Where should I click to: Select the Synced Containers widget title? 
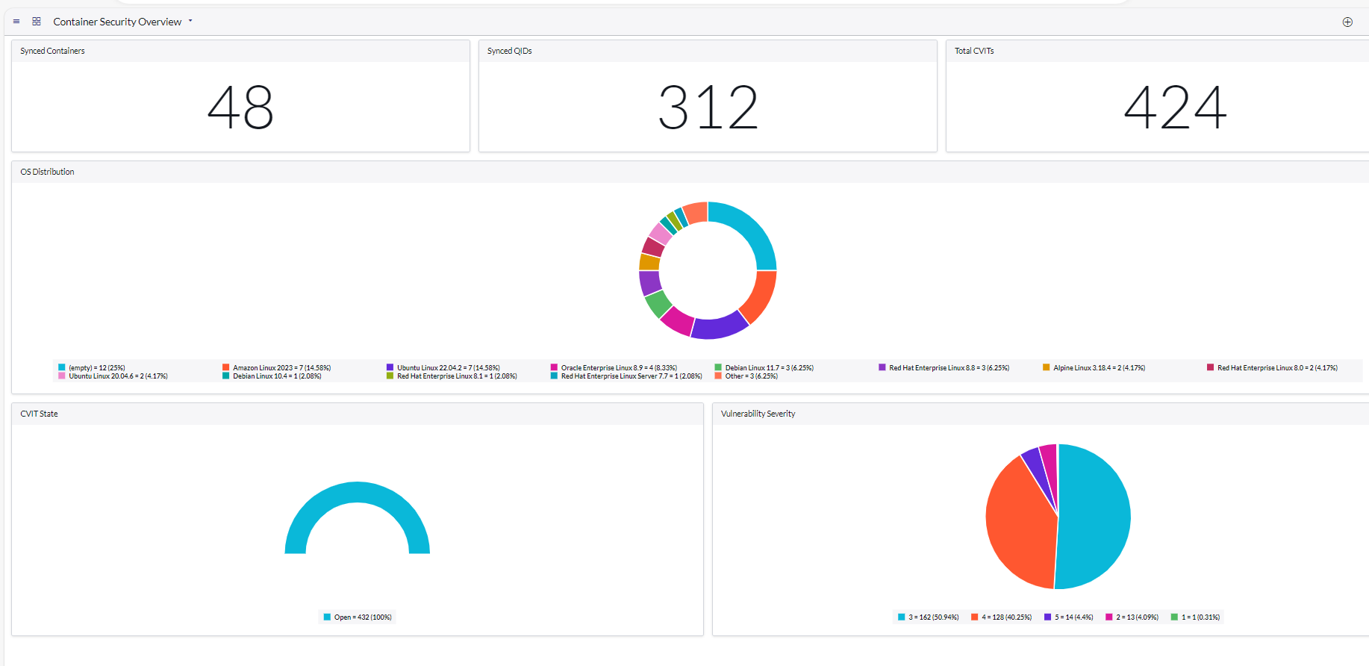[x=52, y=51]
